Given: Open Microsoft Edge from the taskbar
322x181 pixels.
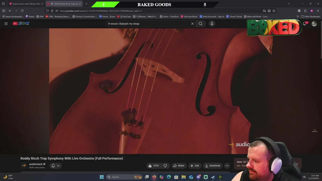Looking at the screenshot, I should (x=169, y=177).
